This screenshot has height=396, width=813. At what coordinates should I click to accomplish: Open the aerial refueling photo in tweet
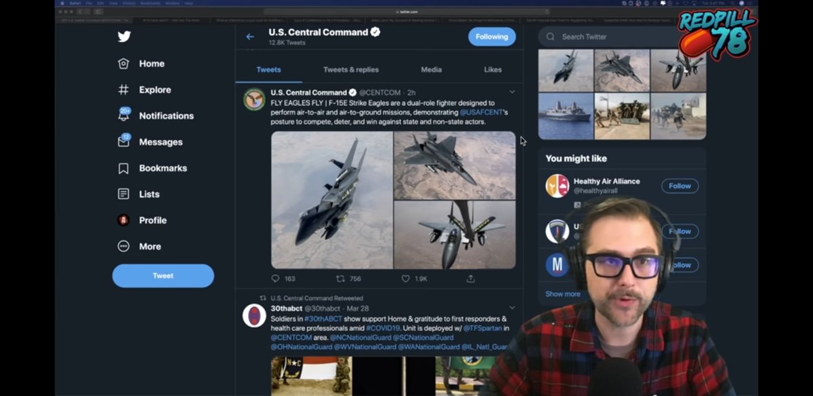pyautogui.click(x=455, y=235)
